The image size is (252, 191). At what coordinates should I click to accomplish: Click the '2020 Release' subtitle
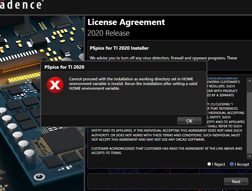[108, 33]
